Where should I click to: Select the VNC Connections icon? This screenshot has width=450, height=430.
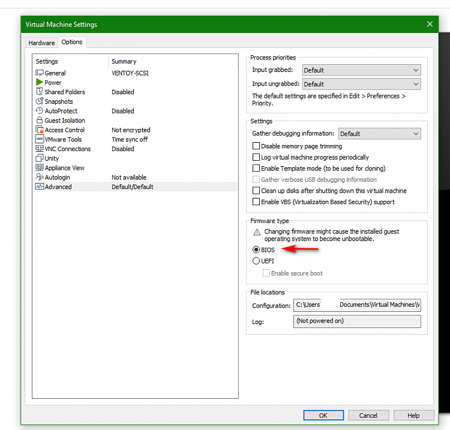[x=40, y=149]
